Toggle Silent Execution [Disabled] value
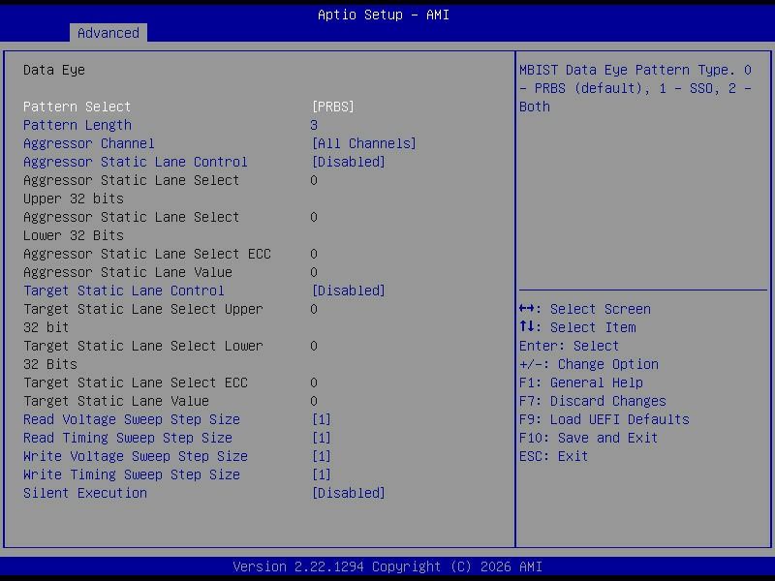The image size is (775, 581). (x=349, y=493)
